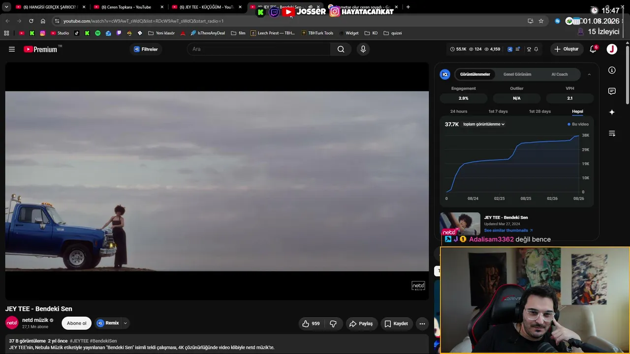The width and height of the screenshot is (630, 354).
Task: Open the JEY TEE video thumbnail
Action: 460,224
